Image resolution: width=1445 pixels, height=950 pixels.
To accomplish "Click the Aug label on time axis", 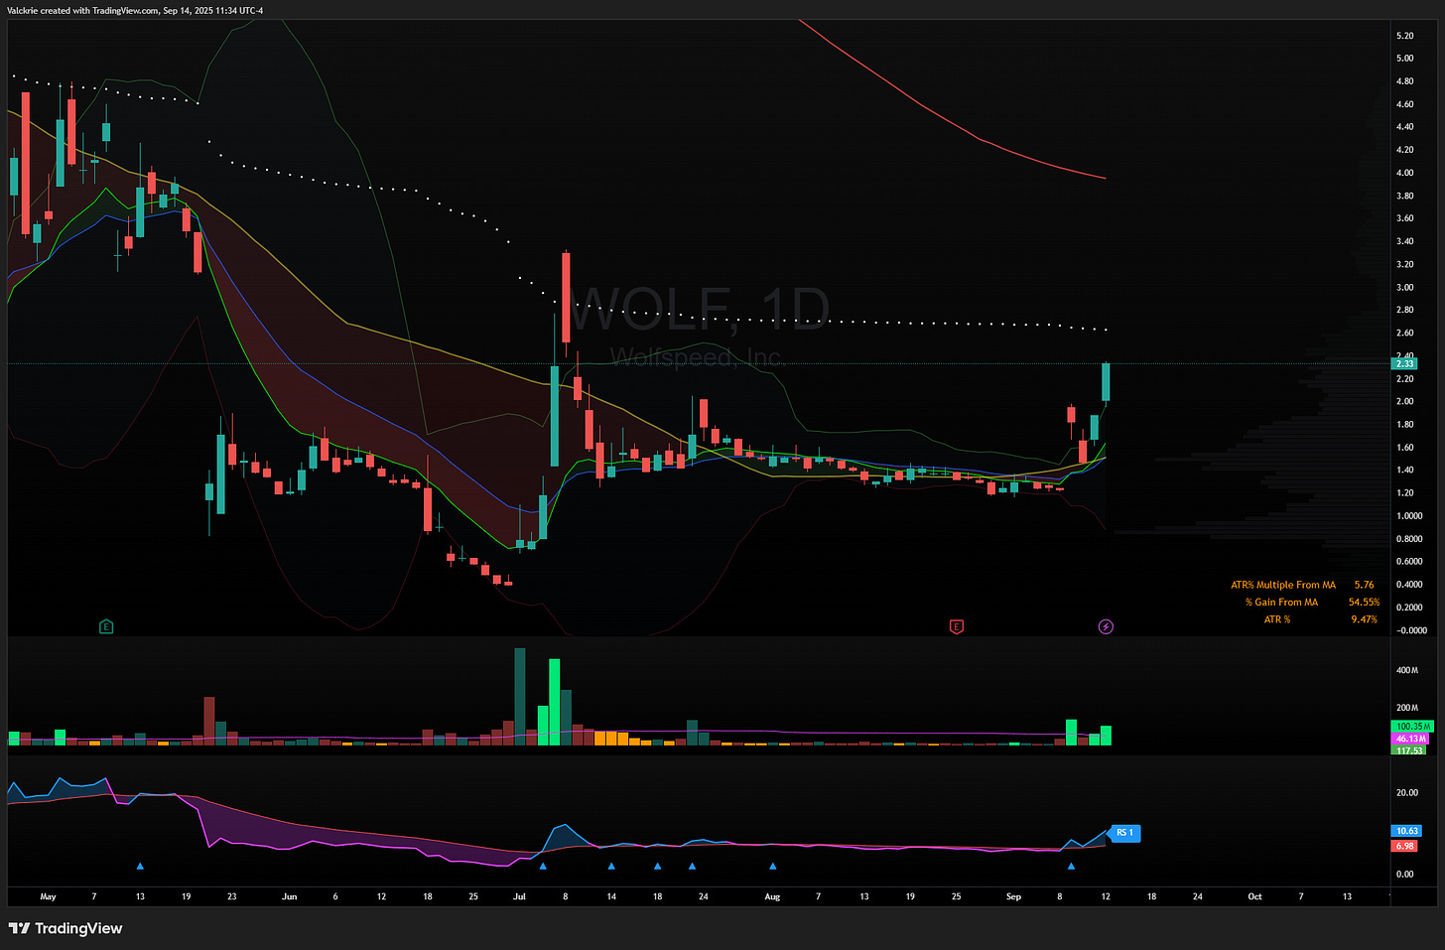I will tap(772, 896).
